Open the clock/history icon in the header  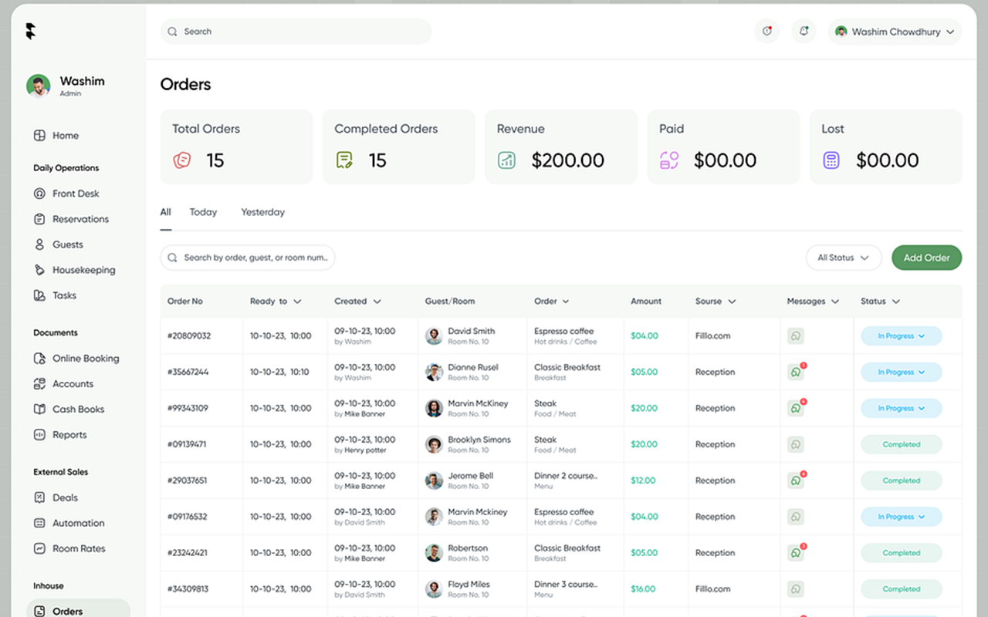click(766, 31)
